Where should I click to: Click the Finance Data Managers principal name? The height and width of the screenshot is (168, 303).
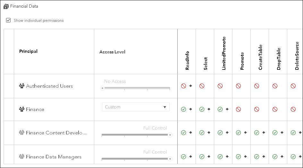click(54, 157)
